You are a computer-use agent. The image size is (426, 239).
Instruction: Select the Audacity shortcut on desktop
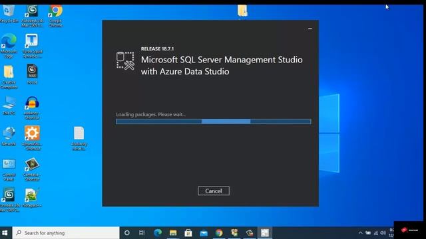pos(32,108)
